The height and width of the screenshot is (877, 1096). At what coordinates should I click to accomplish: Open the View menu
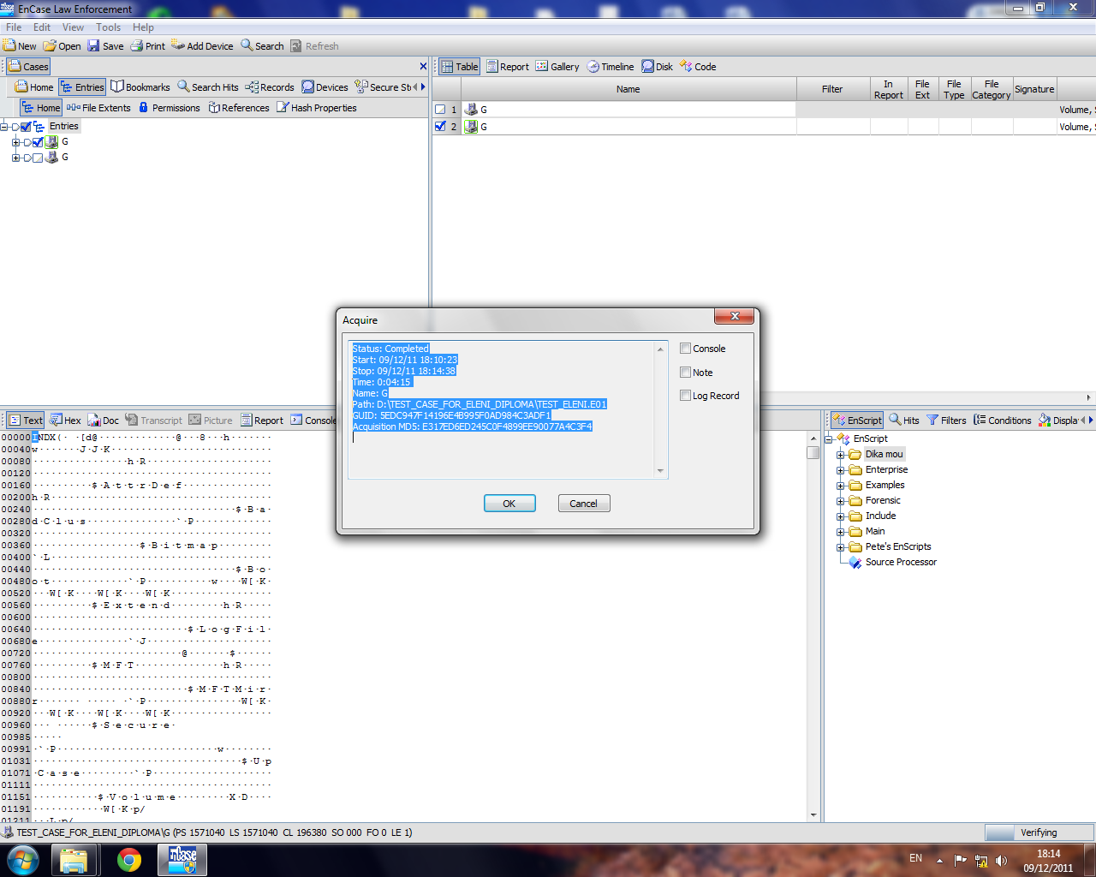73,27
